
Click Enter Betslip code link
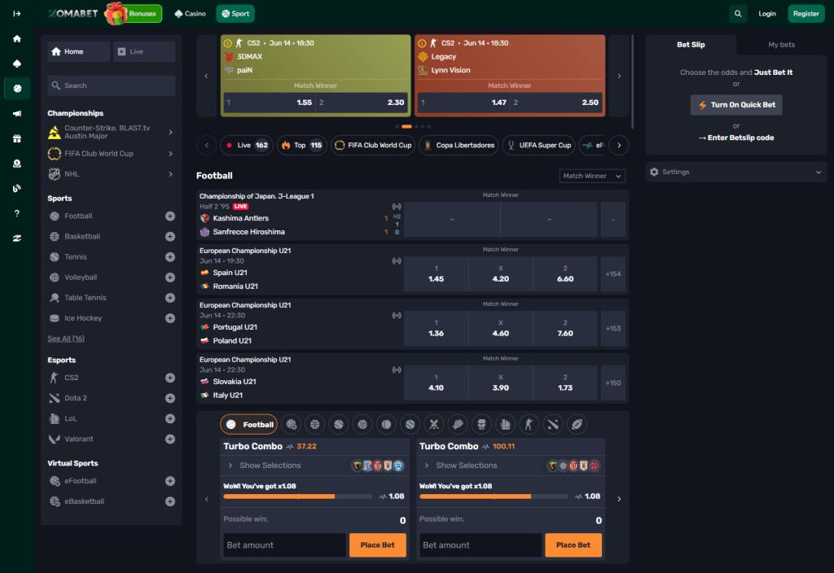[736, 138]
